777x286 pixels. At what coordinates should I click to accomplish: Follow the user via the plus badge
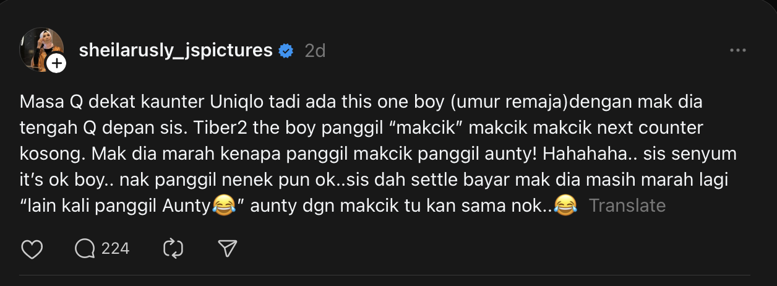56,63
